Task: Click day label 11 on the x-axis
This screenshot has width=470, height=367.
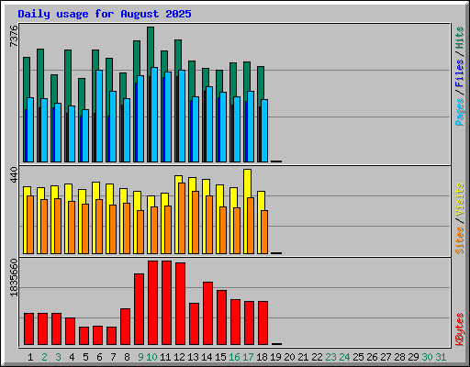Action: [165, 357]
